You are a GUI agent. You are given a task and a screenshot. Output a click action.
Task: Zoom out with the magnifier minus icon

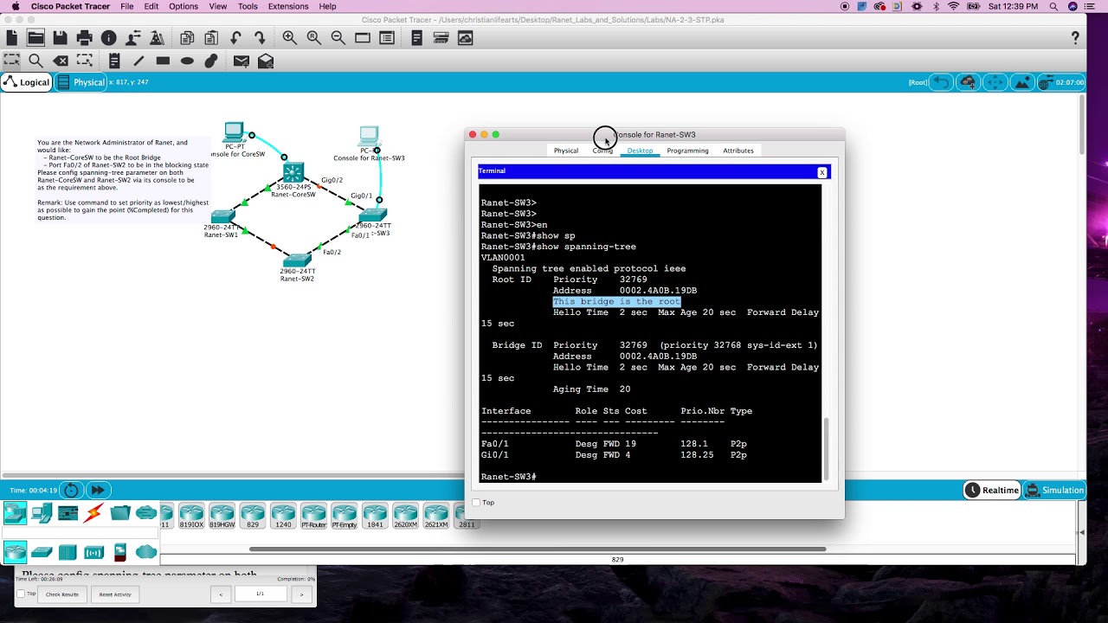[338, 38]
